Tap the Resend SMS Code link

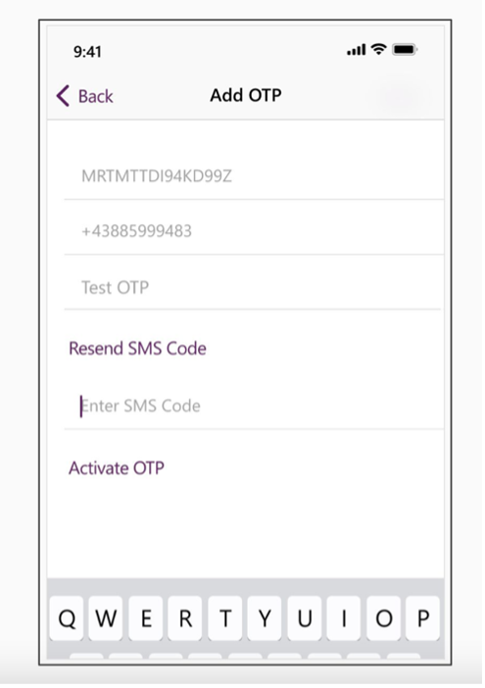tap(138, 348)
